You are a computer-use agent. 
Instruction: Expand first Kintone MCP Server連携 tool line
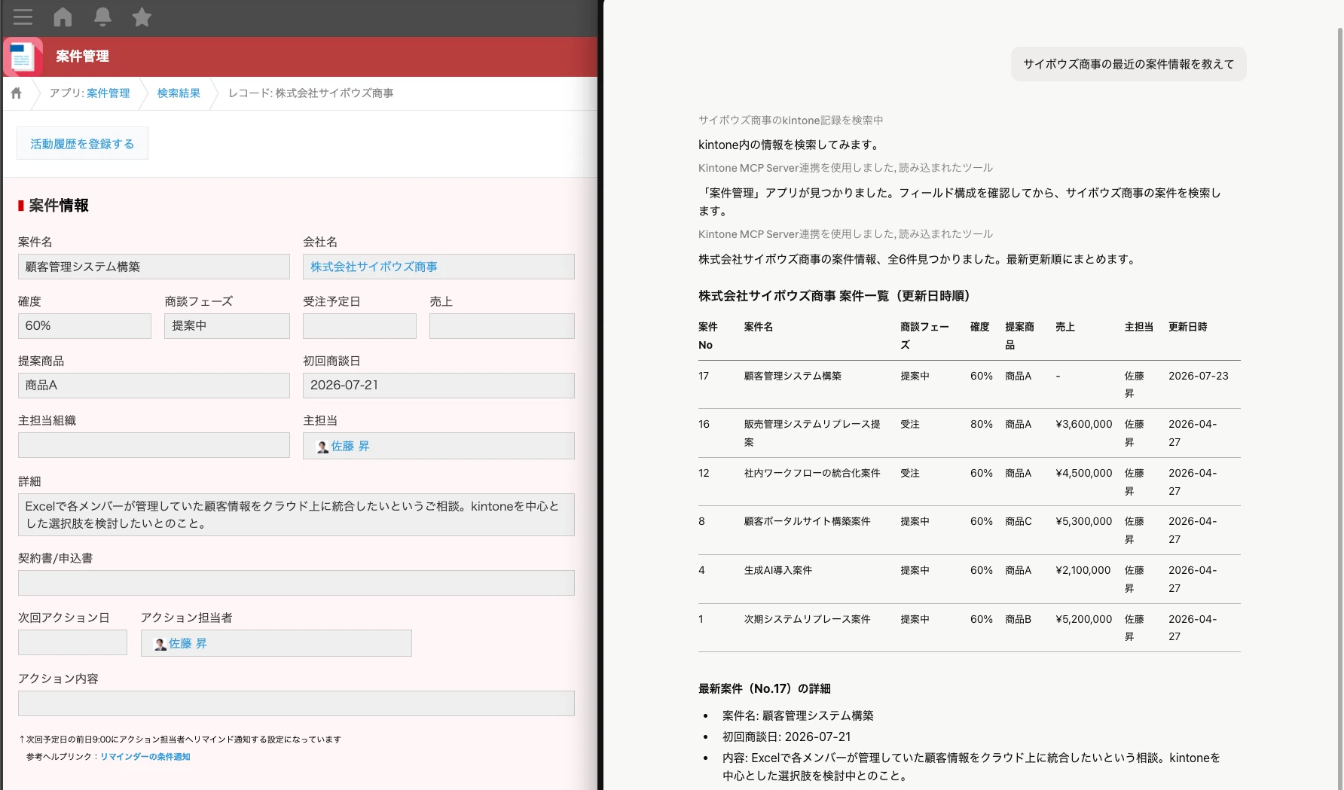(845, 168)
